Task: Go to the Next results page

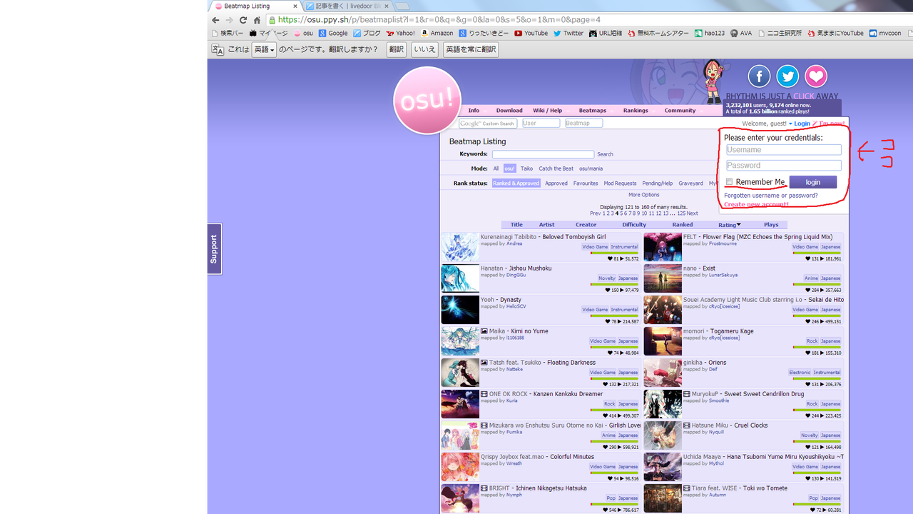Action: pos(692,213)
